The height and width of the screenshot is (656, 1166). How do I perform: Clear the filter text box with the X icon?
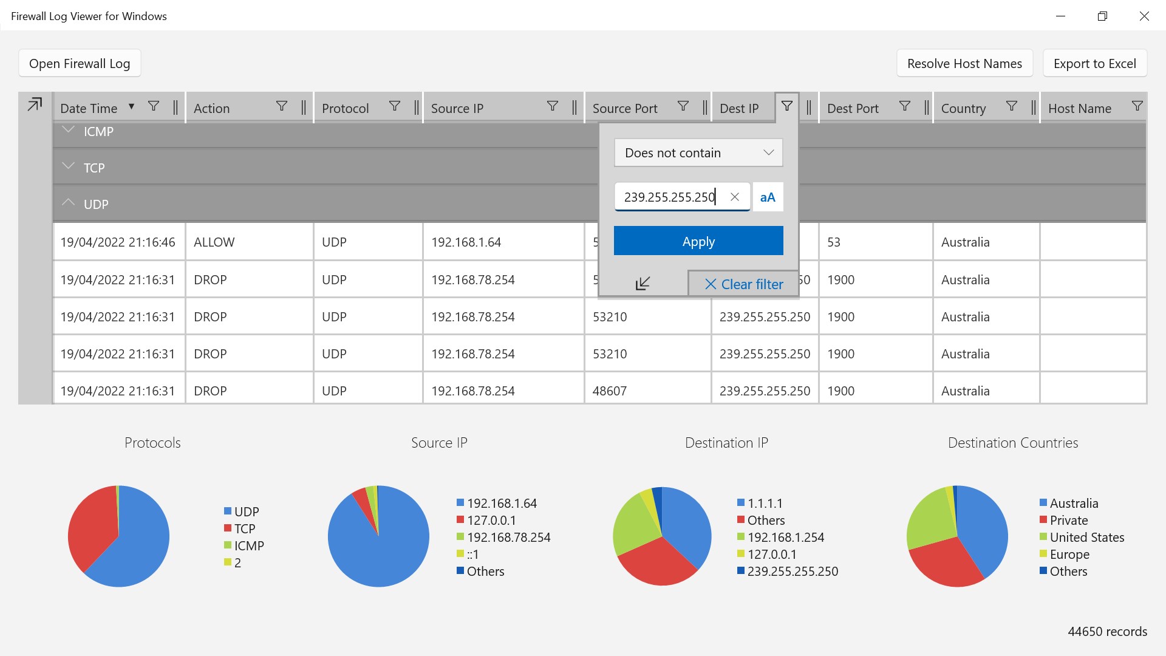(734, 197)
